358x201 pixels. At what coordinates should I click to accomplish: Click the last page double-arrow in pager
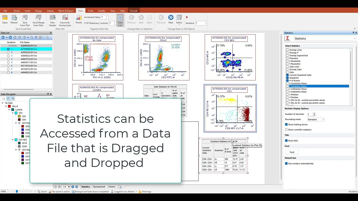coord(77,187)
